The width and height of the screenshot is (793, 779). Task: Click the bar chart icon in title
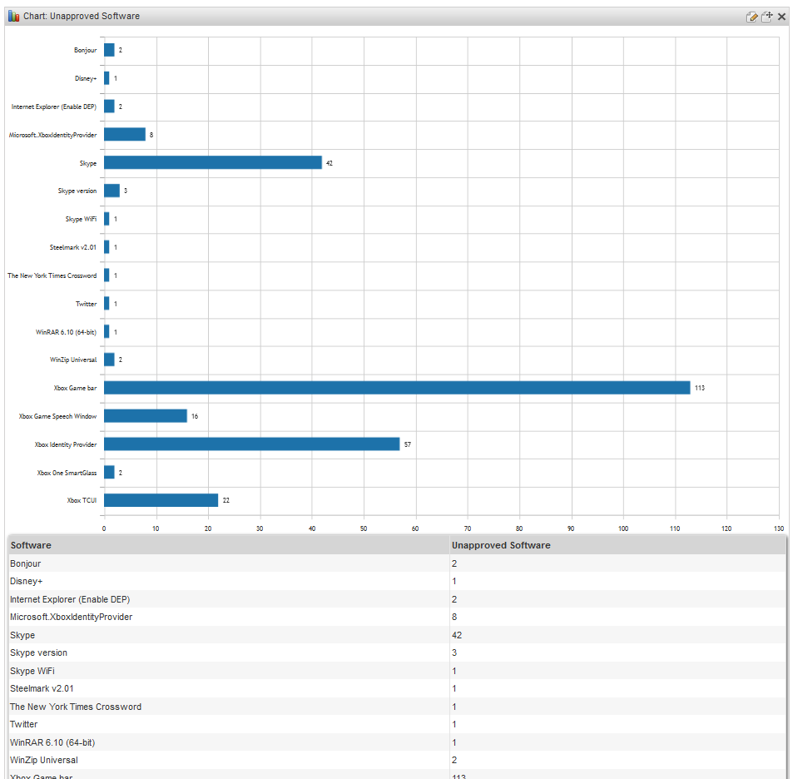coord(14,17)
